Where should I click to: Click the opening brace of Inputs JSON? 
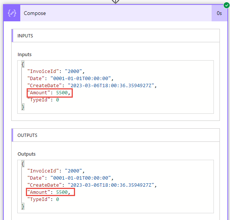23,64
